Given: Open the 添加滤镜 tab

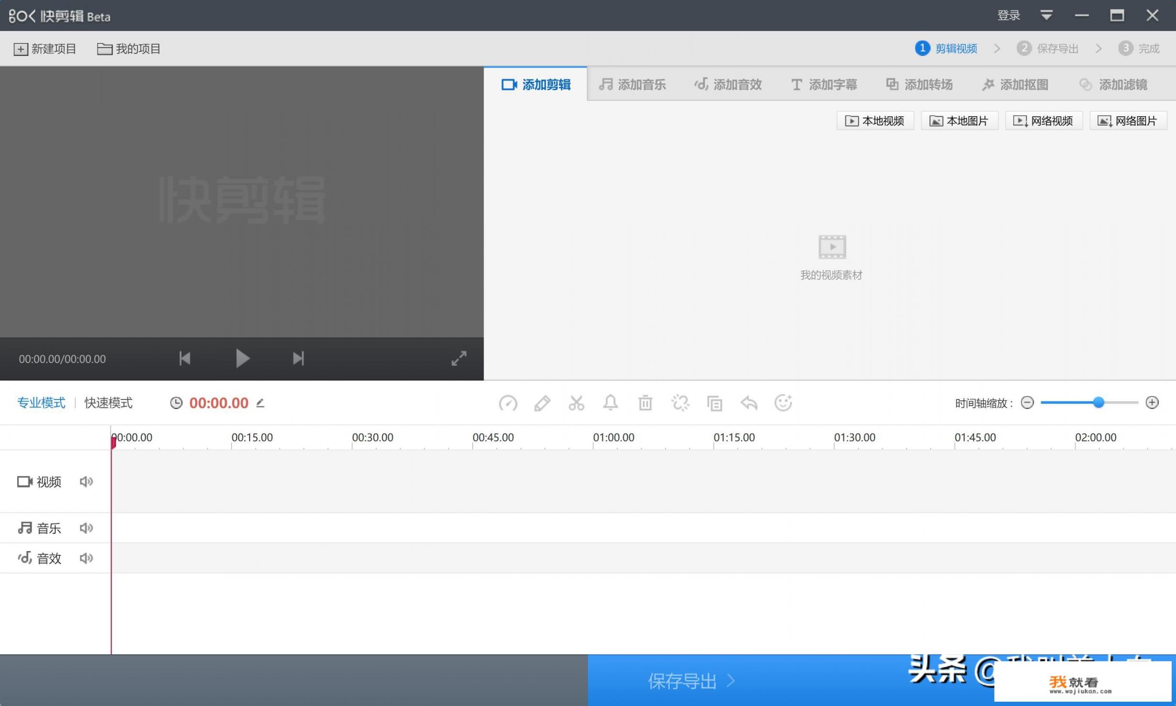Looking at the screenshot, I should [1113, 85].
